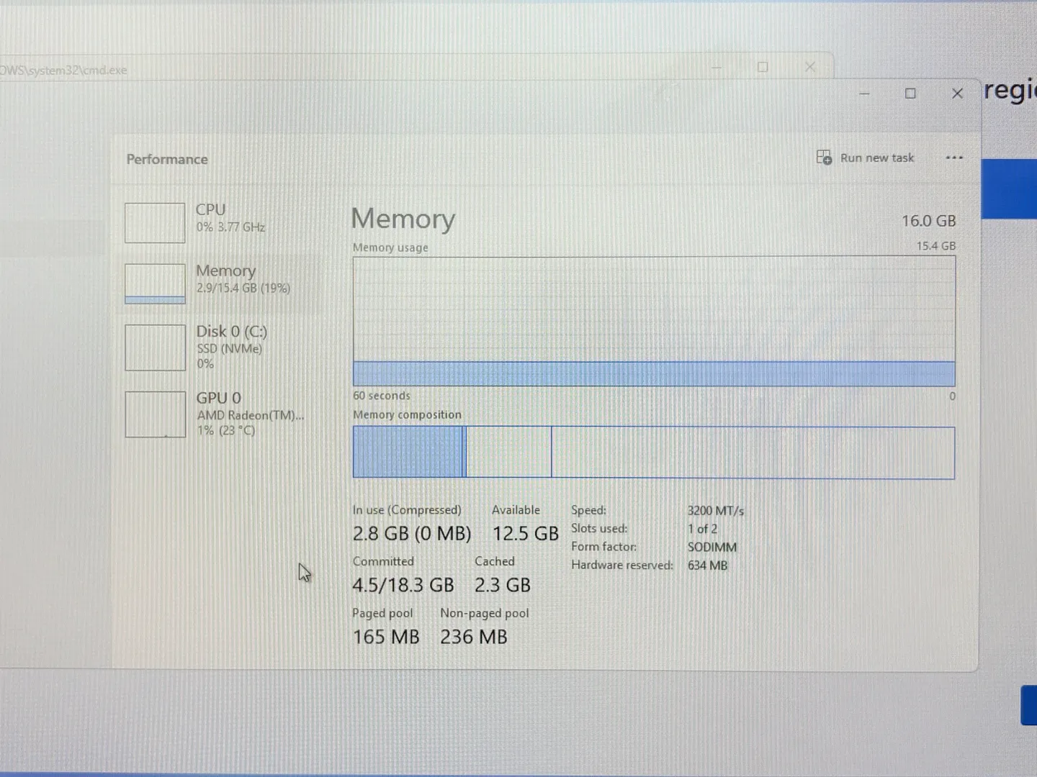Maximize the Task Manager window
The width and height of the screenshot is (1037, 777).
coord(910,94)
